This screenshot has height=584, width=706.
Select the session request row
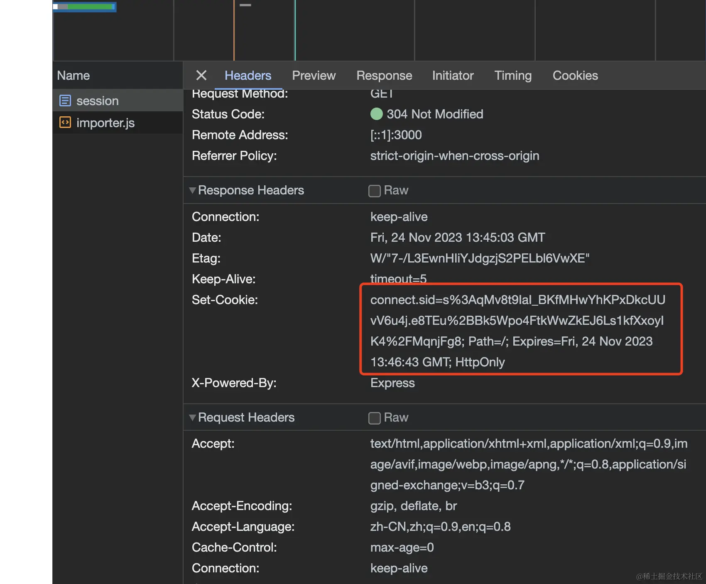click(x=118, y=101)
